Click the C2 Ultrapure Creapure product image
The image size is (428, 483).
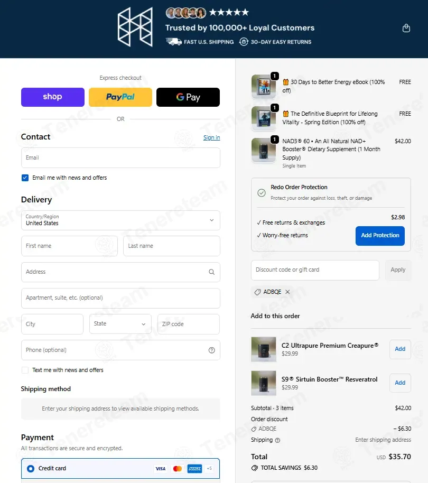pos(264,349)
